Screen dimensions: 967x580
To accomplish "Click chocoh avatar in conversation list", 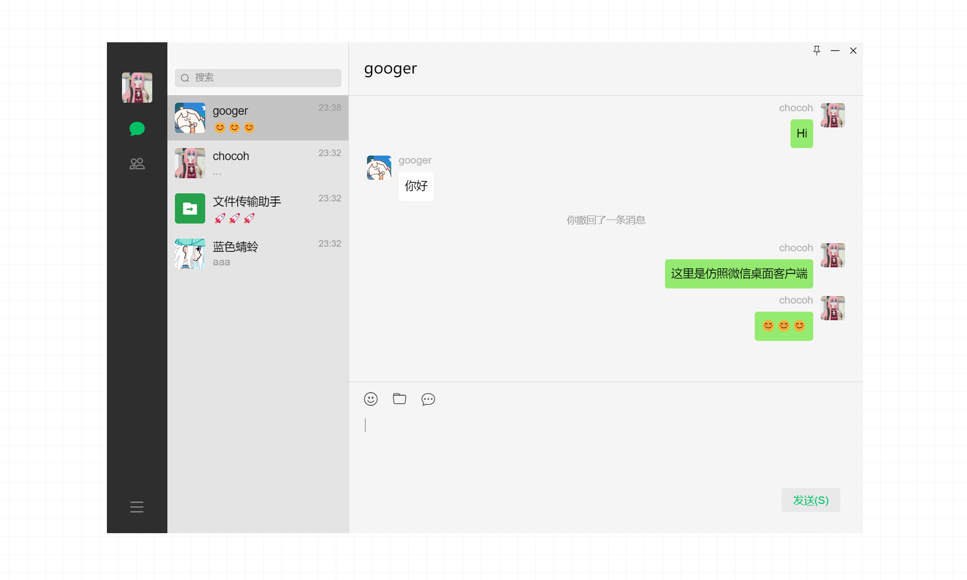I will [190, 163].
